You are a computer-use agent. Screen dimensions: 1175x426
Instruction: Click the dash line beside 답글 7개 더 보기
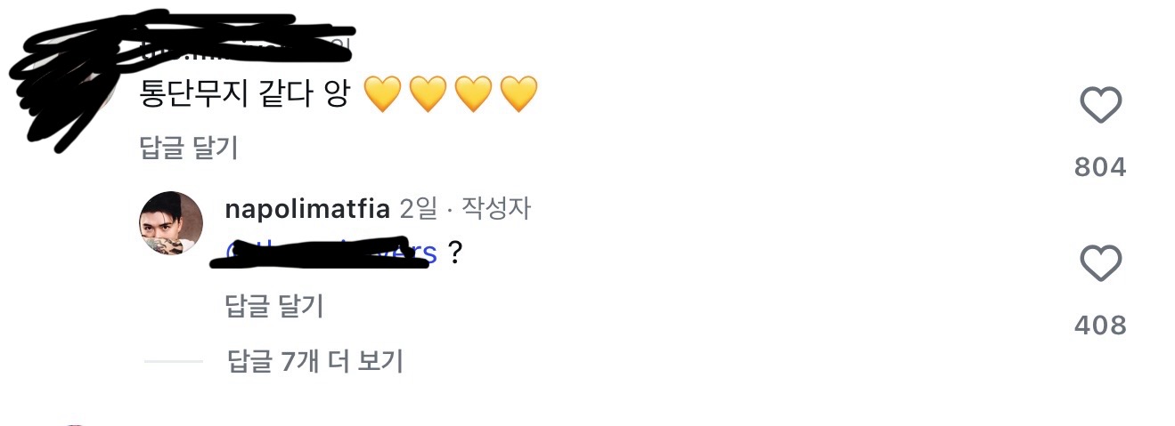click(174, 362)
